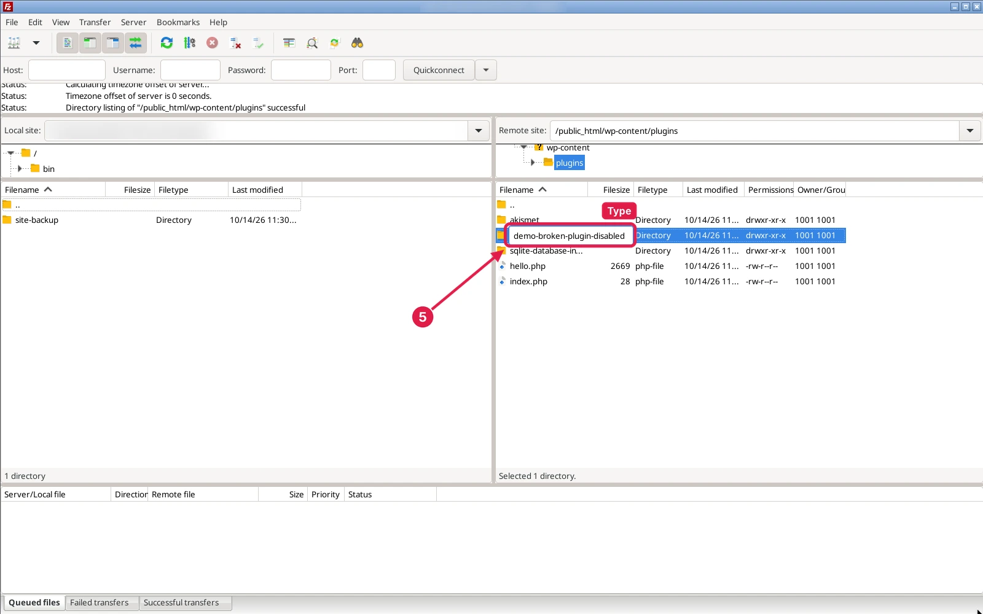Toggle remote directory tree display
Viewport: 983px width, 614px height.
coord(113,43)
